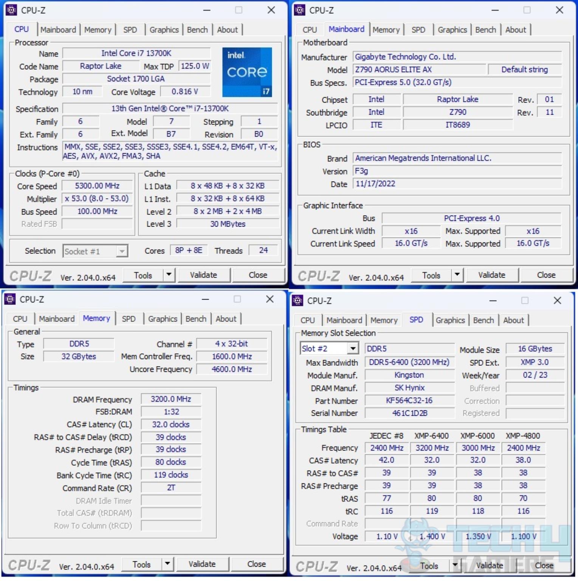The height and width of the screenshot is (581, 578).
Task: Click the memory Size value 32 GBytes
Action: (x=79, y=356)
